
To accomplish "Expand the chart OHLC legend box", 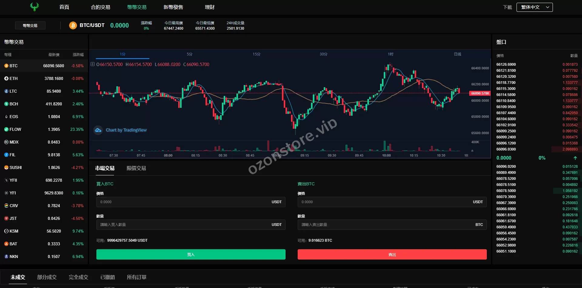I will tap(93, 64).
